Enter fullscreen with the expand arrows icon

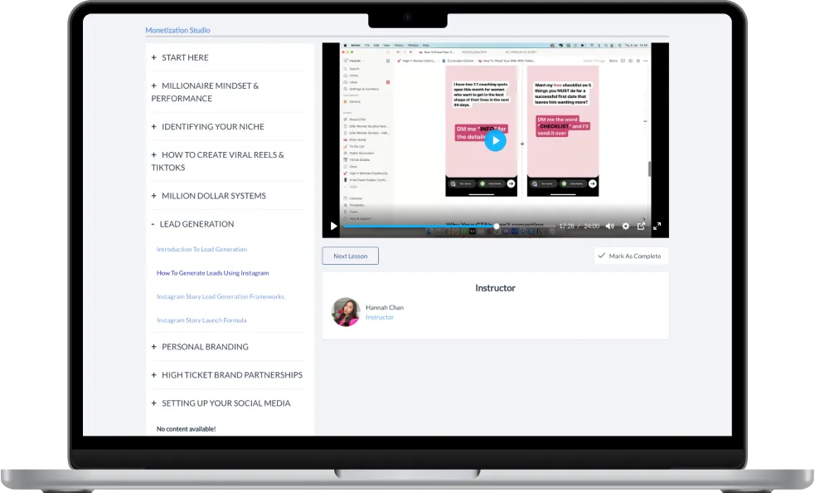(x=657, y=226)
